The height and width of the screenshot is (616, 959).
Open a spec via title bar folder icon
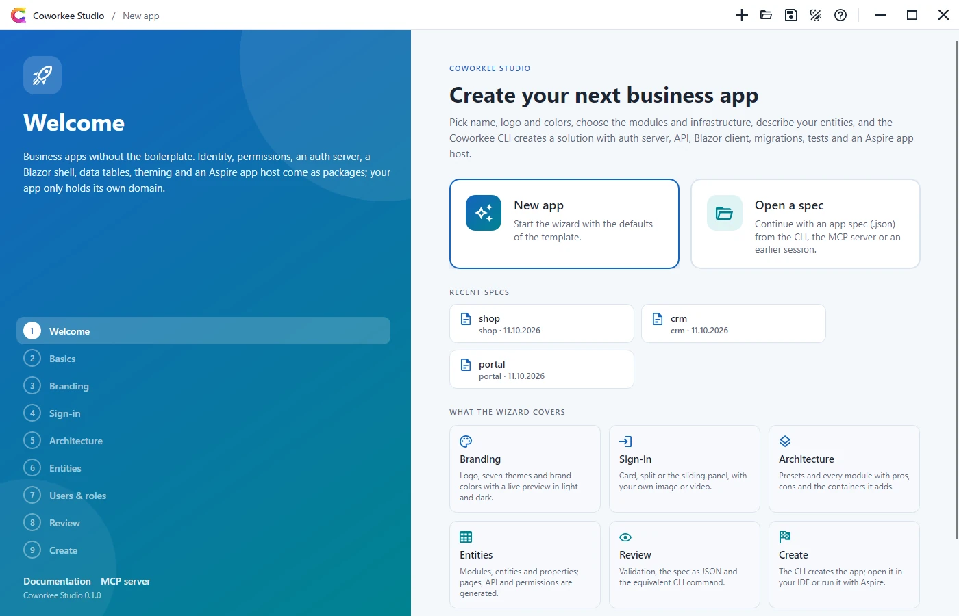766,15
